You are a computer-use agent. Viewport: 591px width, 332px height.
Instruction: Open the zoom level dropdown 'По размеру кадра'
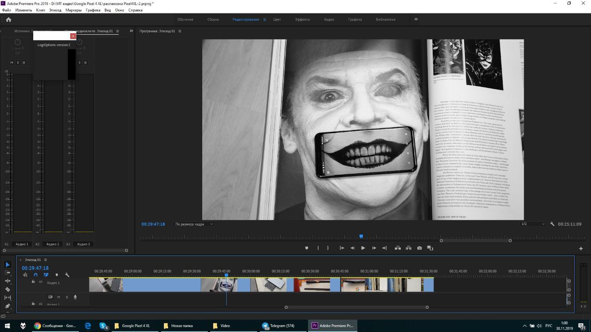[194, 224]
